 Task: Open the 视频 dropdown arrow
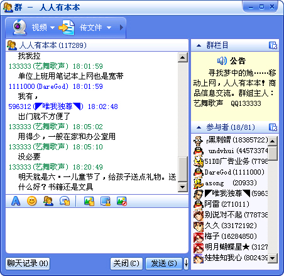52,28
